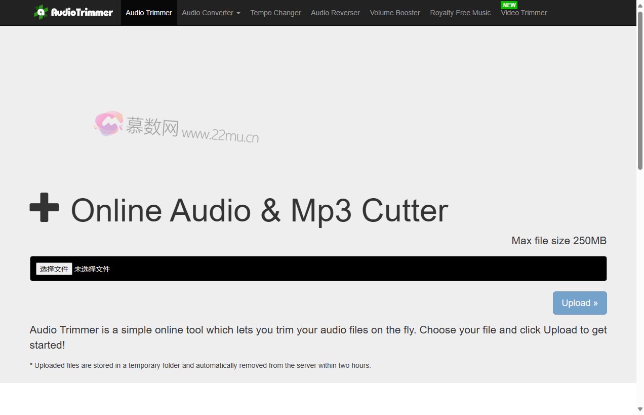The width and height of the screenshot is (644, 415).
Task: Click the green NEW badge above Video Trimmer
Action: pyautogui.click(x=509, y=5)
